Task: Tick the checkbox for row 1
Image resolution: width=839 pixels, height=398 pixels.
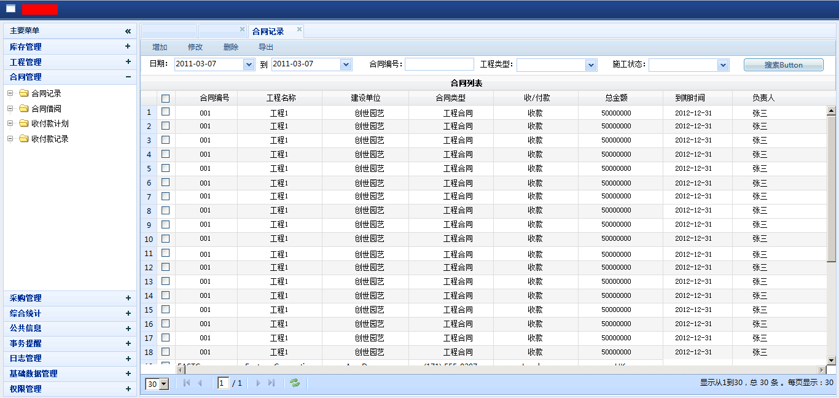Action: coord(165,112)
